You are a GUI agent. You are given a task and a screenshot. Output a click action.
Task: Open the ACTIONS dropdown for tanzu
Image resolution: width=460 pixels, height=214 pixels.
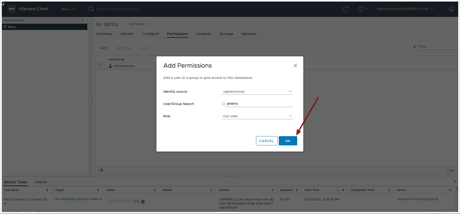[138, 24]
